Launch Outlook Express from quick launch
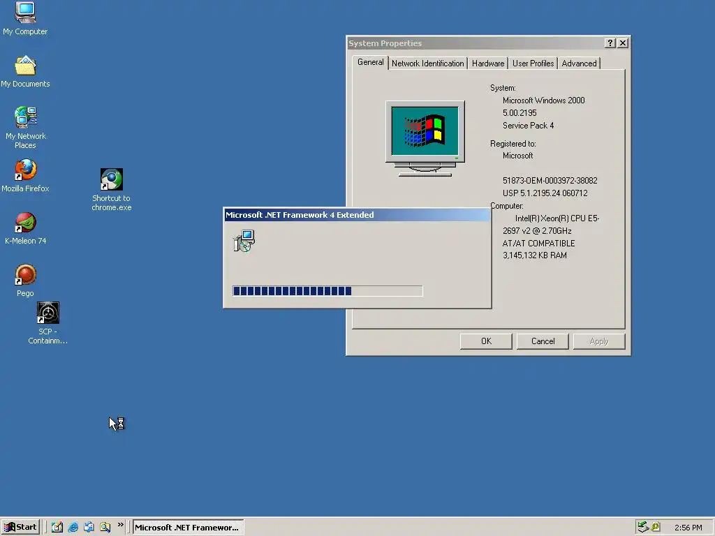 coord(89,527)
